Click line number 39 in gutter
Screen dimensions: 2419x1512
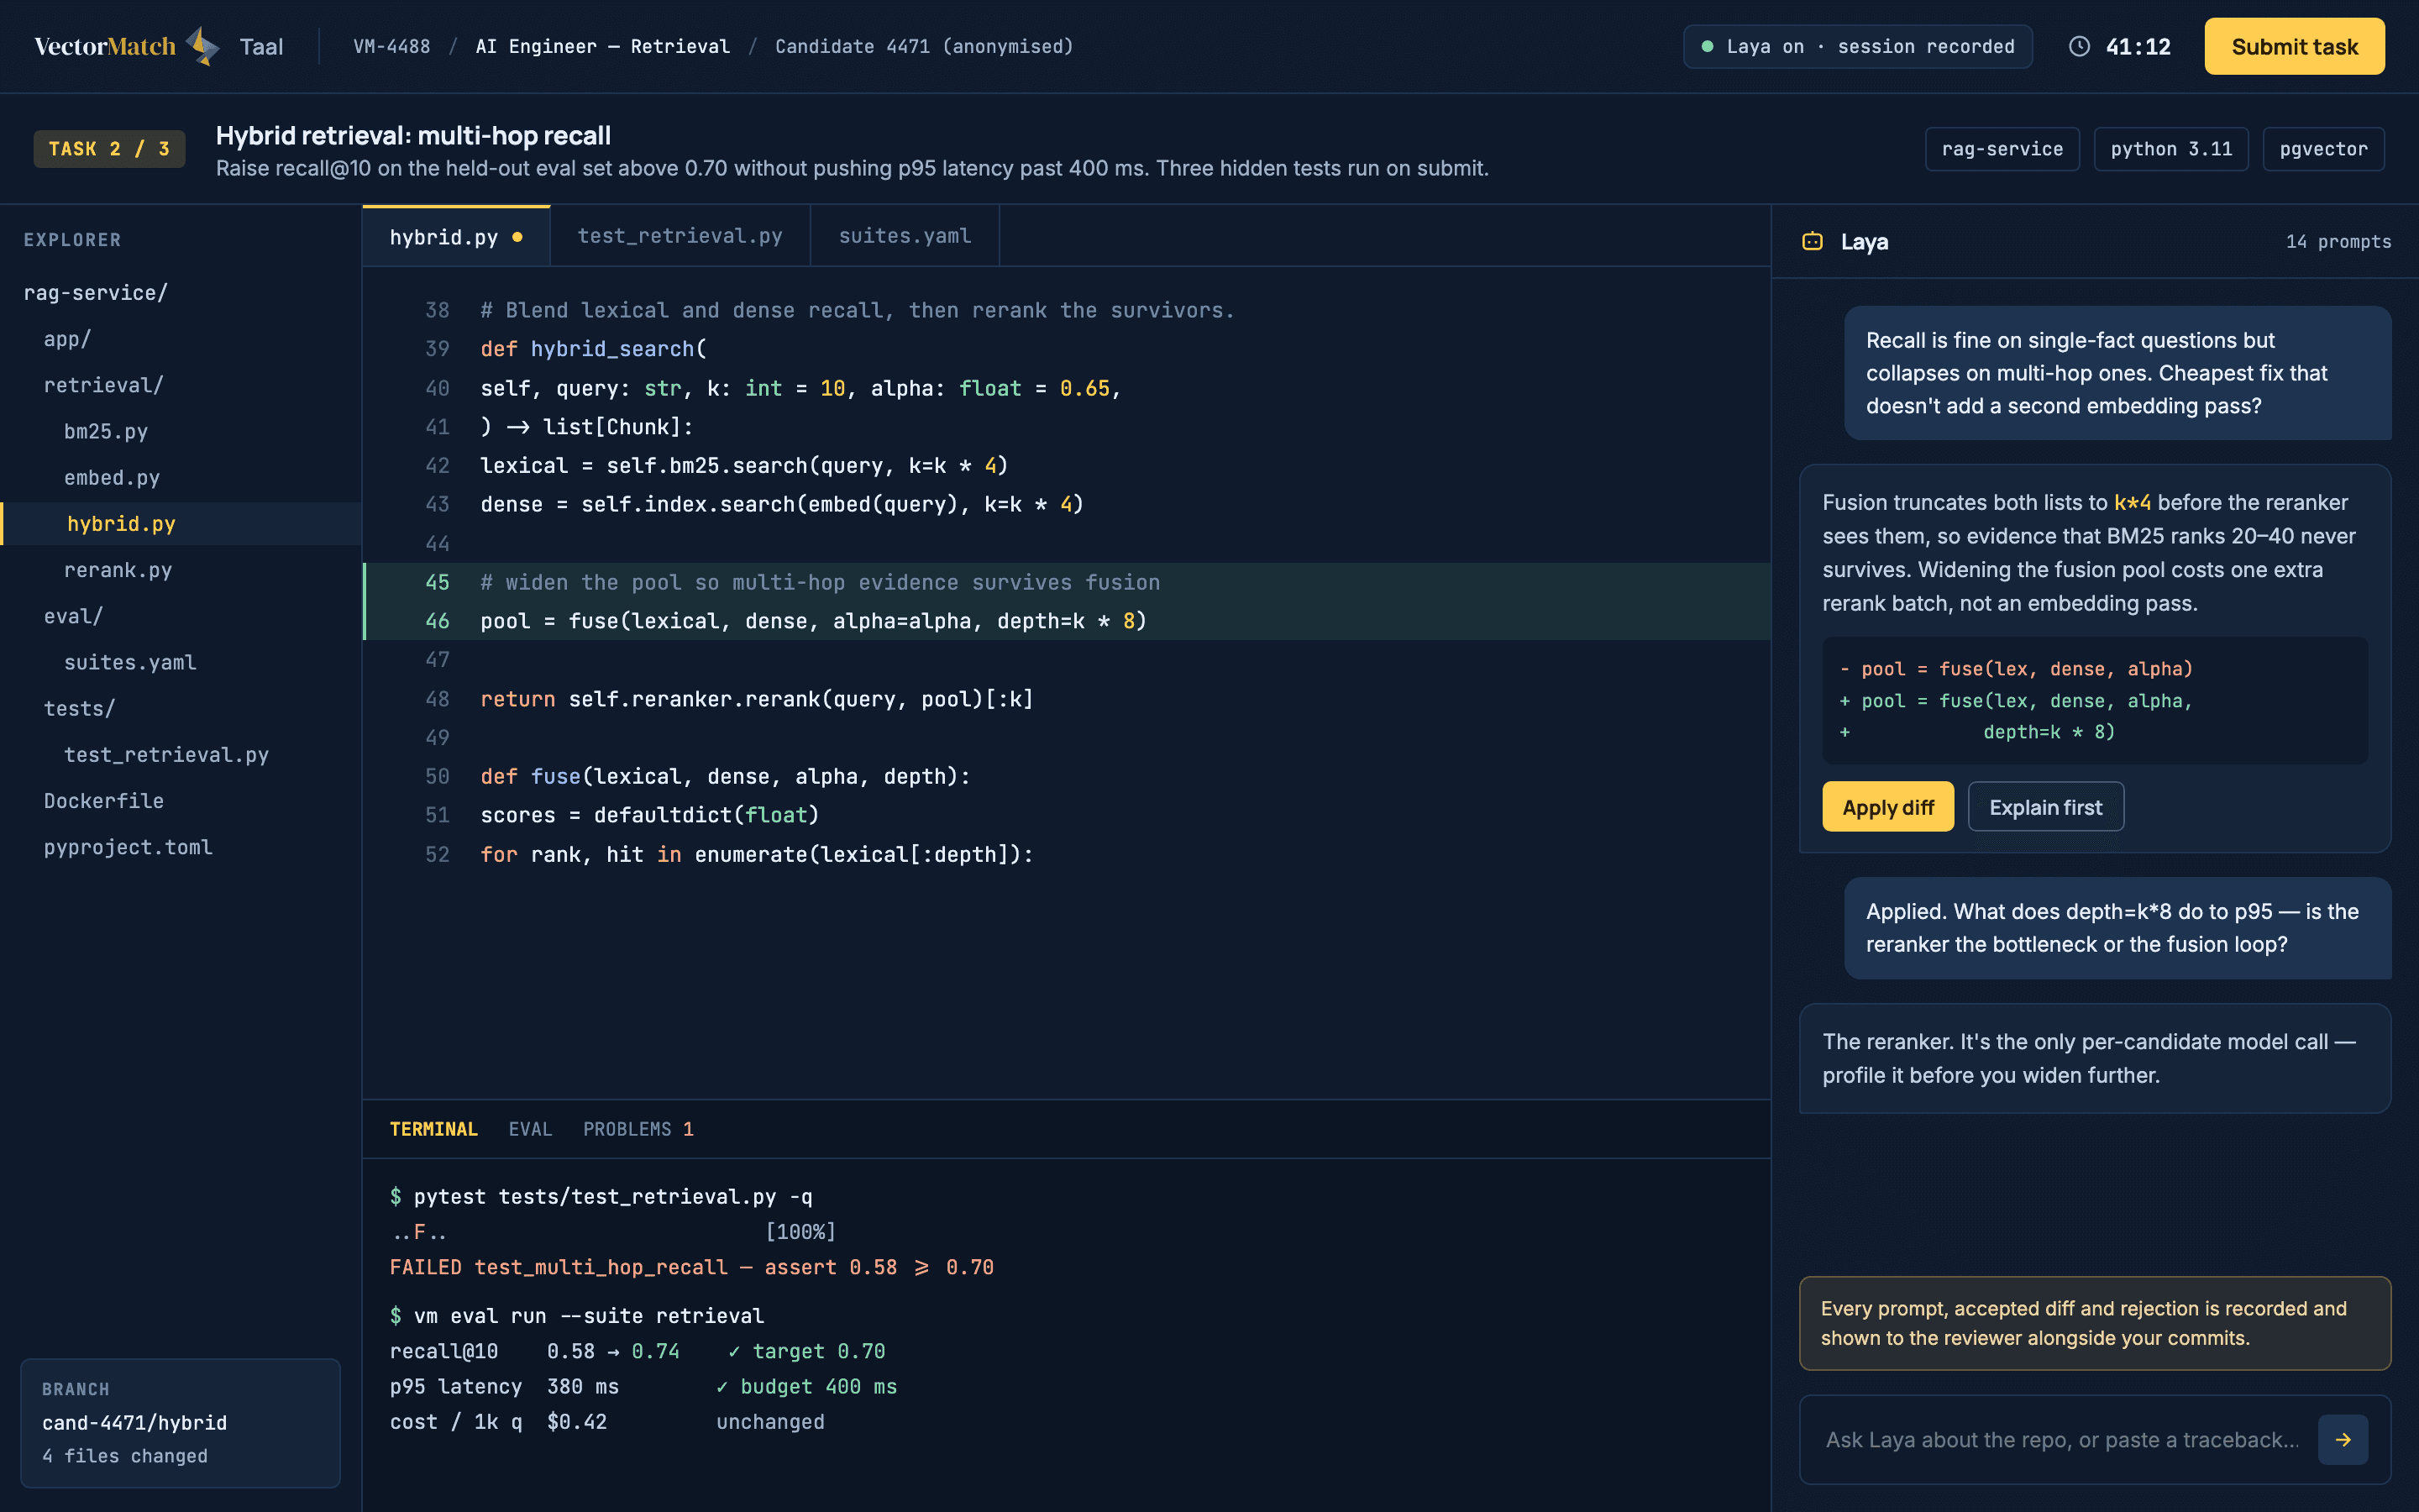437,348
